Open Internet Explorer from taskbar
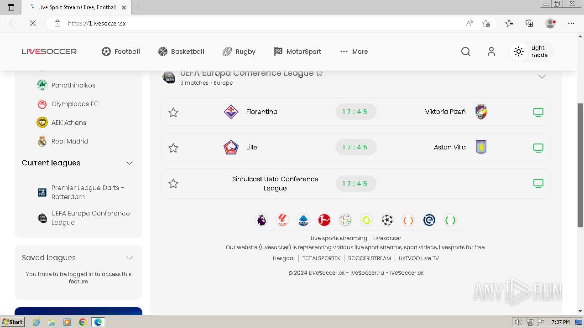Image resolution: width=584 pixels, height=328 pixels. pyautogui.click(x=36, y=322)
